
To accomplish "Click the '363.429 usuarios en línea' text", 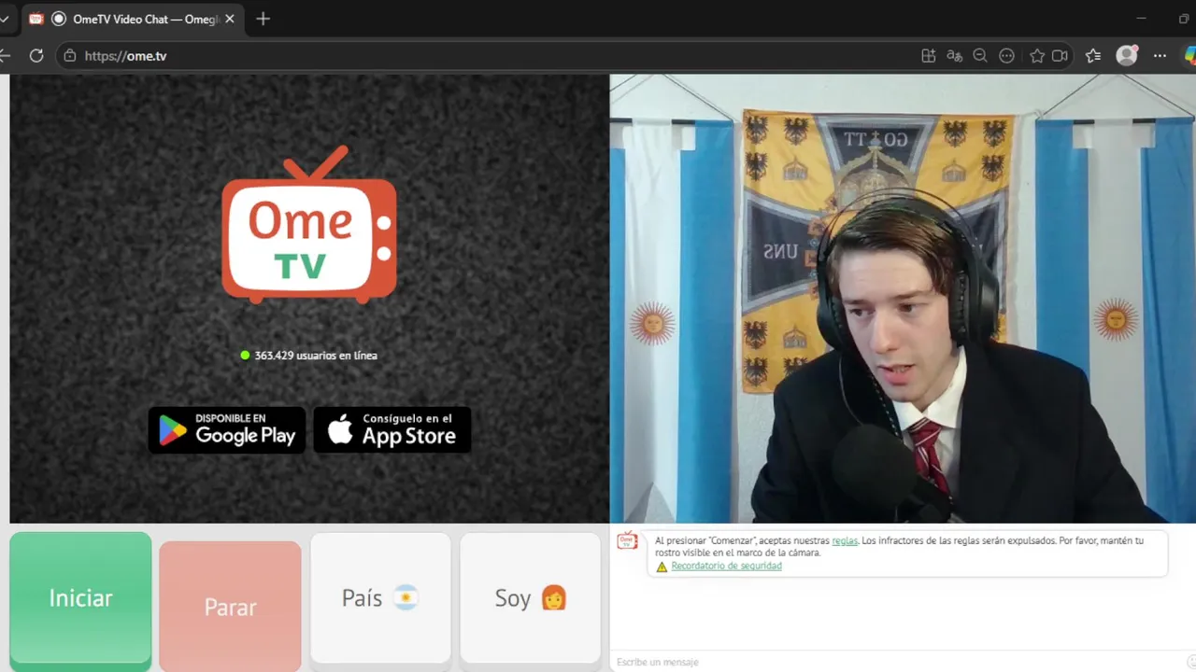I will pos(316,356).
